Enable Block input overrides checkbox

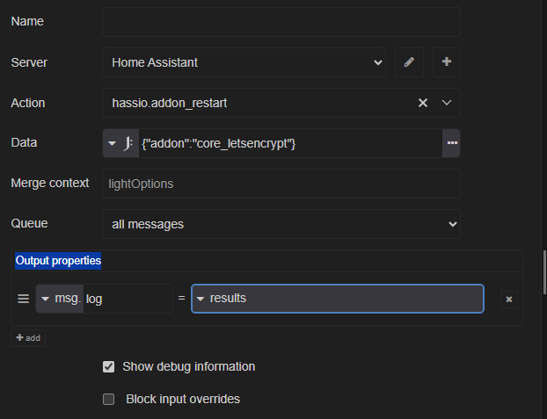pos(109,399)
